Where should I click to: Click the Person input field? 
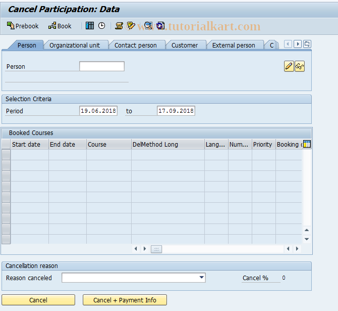pyautogui.click(x=102, y=66)
